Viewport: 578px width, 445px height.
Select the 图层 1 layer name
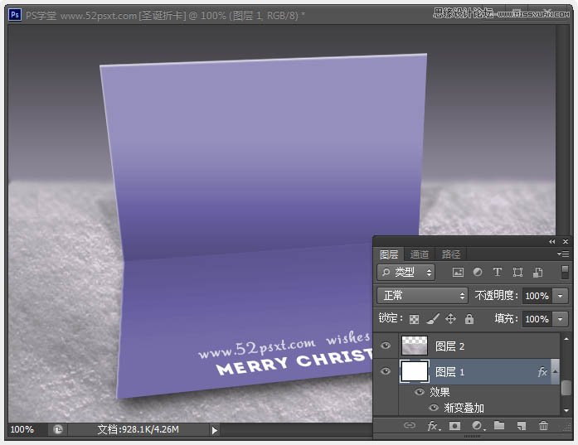pos(449,372)
